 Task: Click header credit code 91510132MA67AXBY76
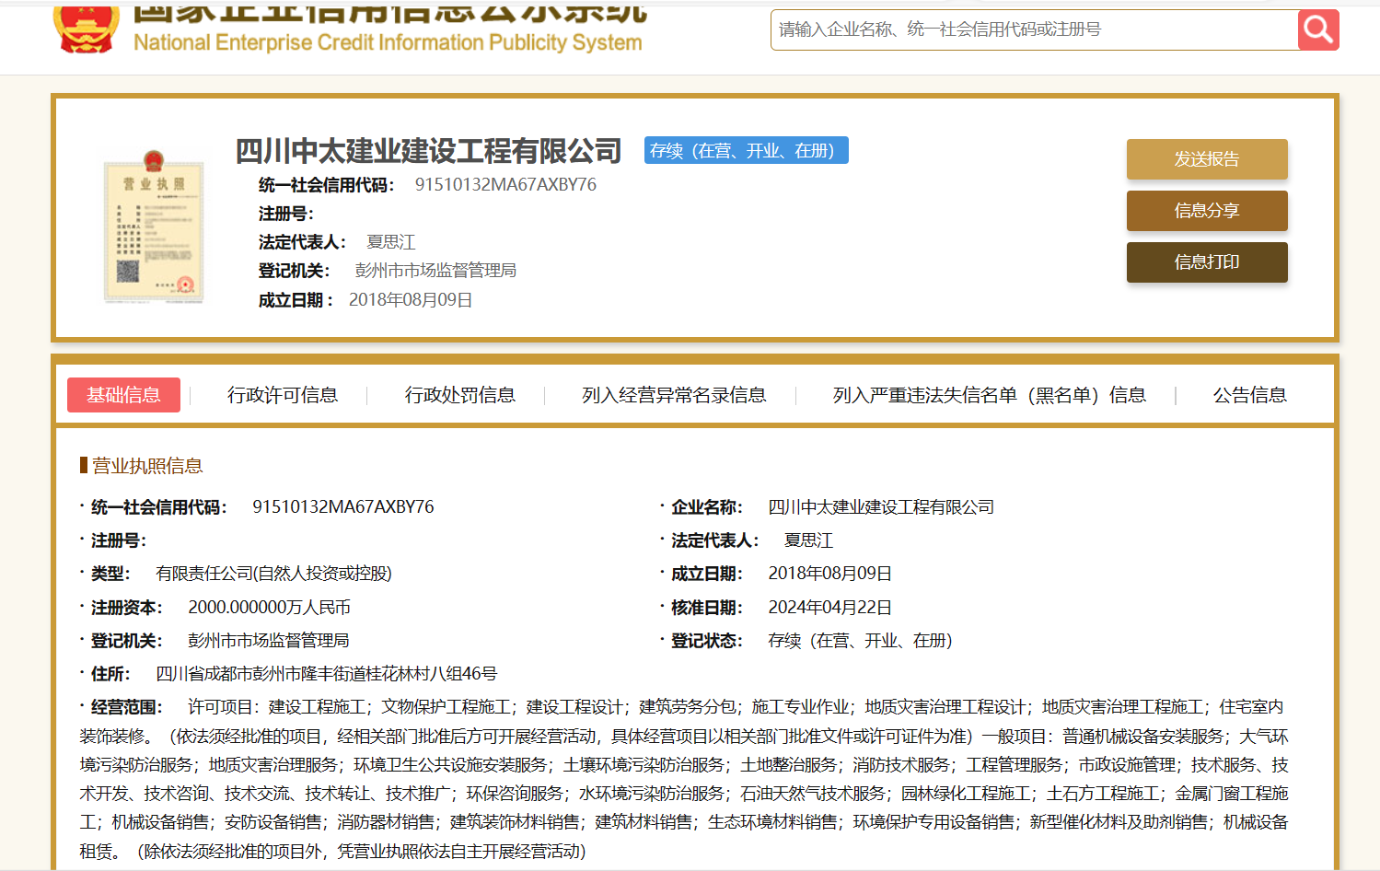pos(505,185)
